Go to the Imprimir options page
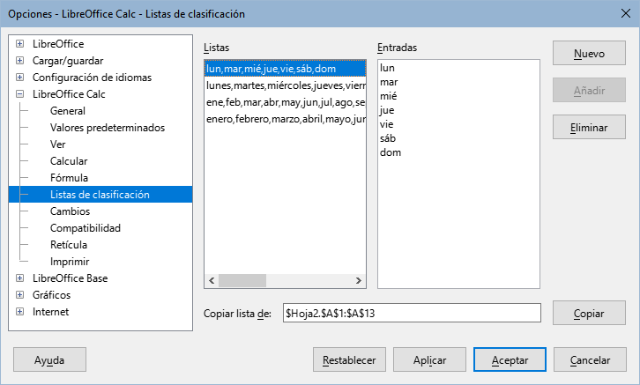 [70, 262]
